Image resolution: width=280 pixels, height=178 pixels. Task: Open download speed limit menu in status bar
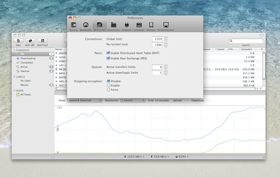click(x=134, y=157)
